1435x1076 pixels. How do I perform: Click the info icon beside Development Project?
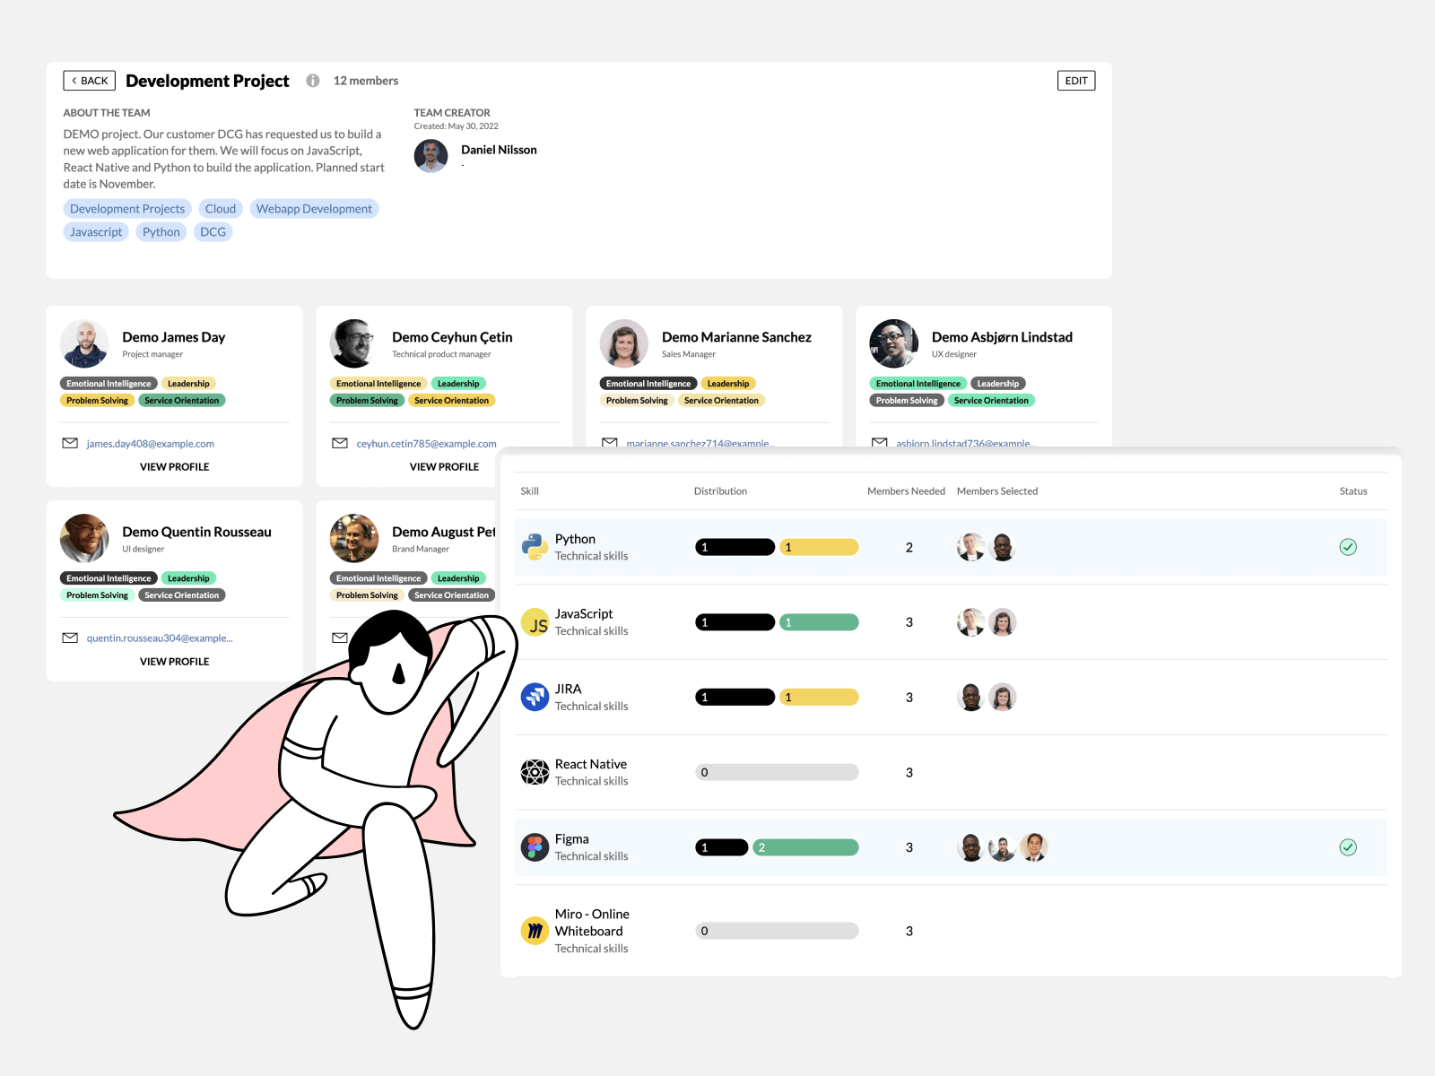click(313, 81)
